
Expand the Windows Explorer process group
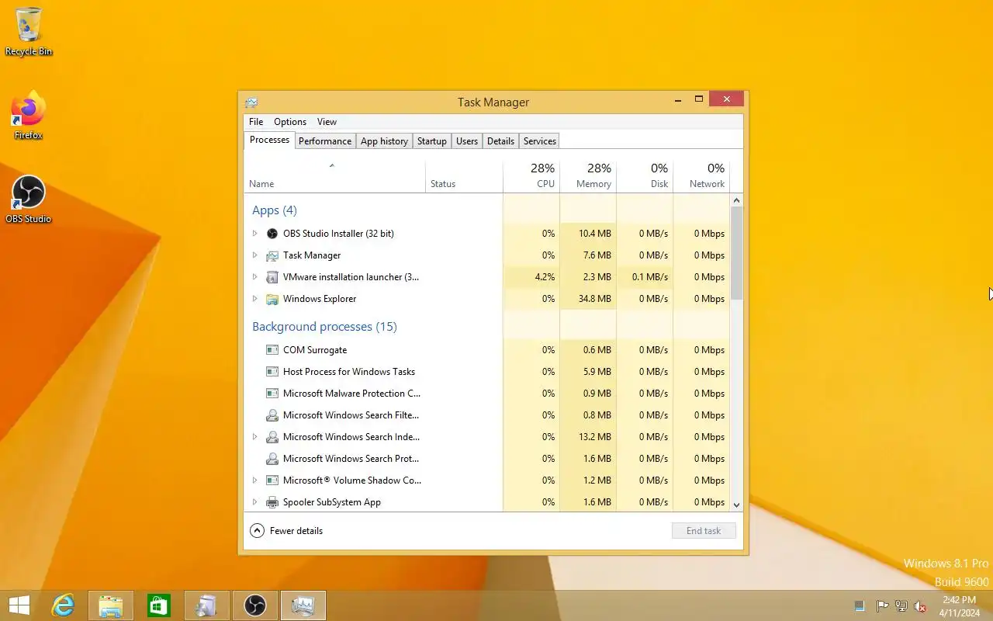(254, 299)
